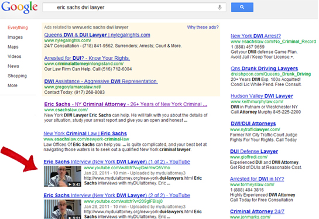This screenshot has width=319, height=219.
Task: Click www.gregorylamarcalaw.net/ green URL
Action: [x=73, y=87]
